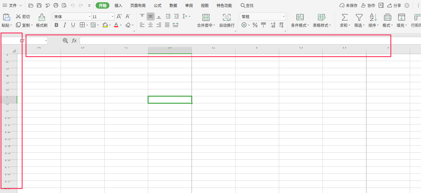Viewport: 421px width, 193px height.
Task: Switch to the 插入 tab
Action: click(118, 5)
